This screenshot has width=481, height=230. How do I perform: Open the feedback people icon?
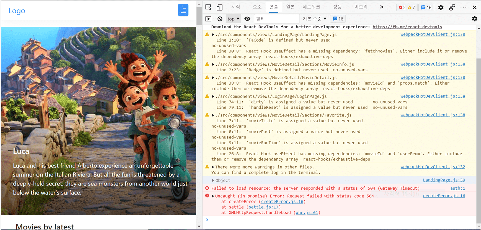pyautogui.click(x=452, y=8)
